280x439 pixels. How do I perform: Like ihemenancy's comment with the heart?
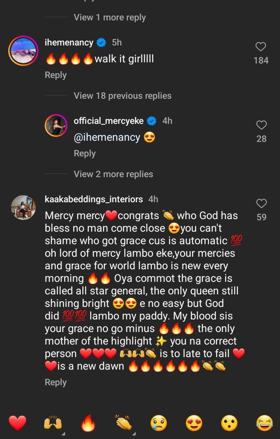point(261,47)
